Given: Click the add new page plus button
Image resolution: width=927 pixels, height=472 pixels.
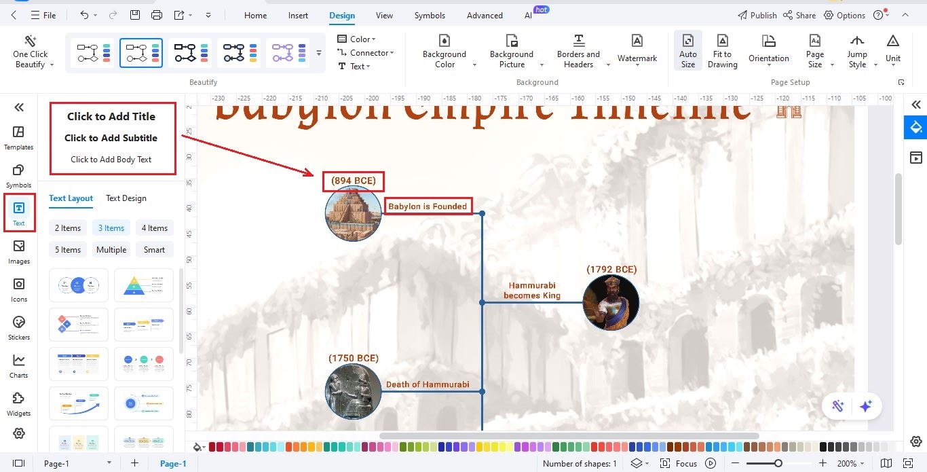Looking at the screenshot, I should [134, 463].
